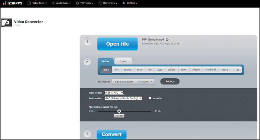260x140 pixels.
Task: Open the PDF Tools menu
Action: tap(85, 3)
